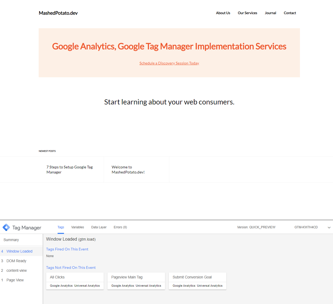
Task: Click the None text under Tags Fired
Action: 50,256
